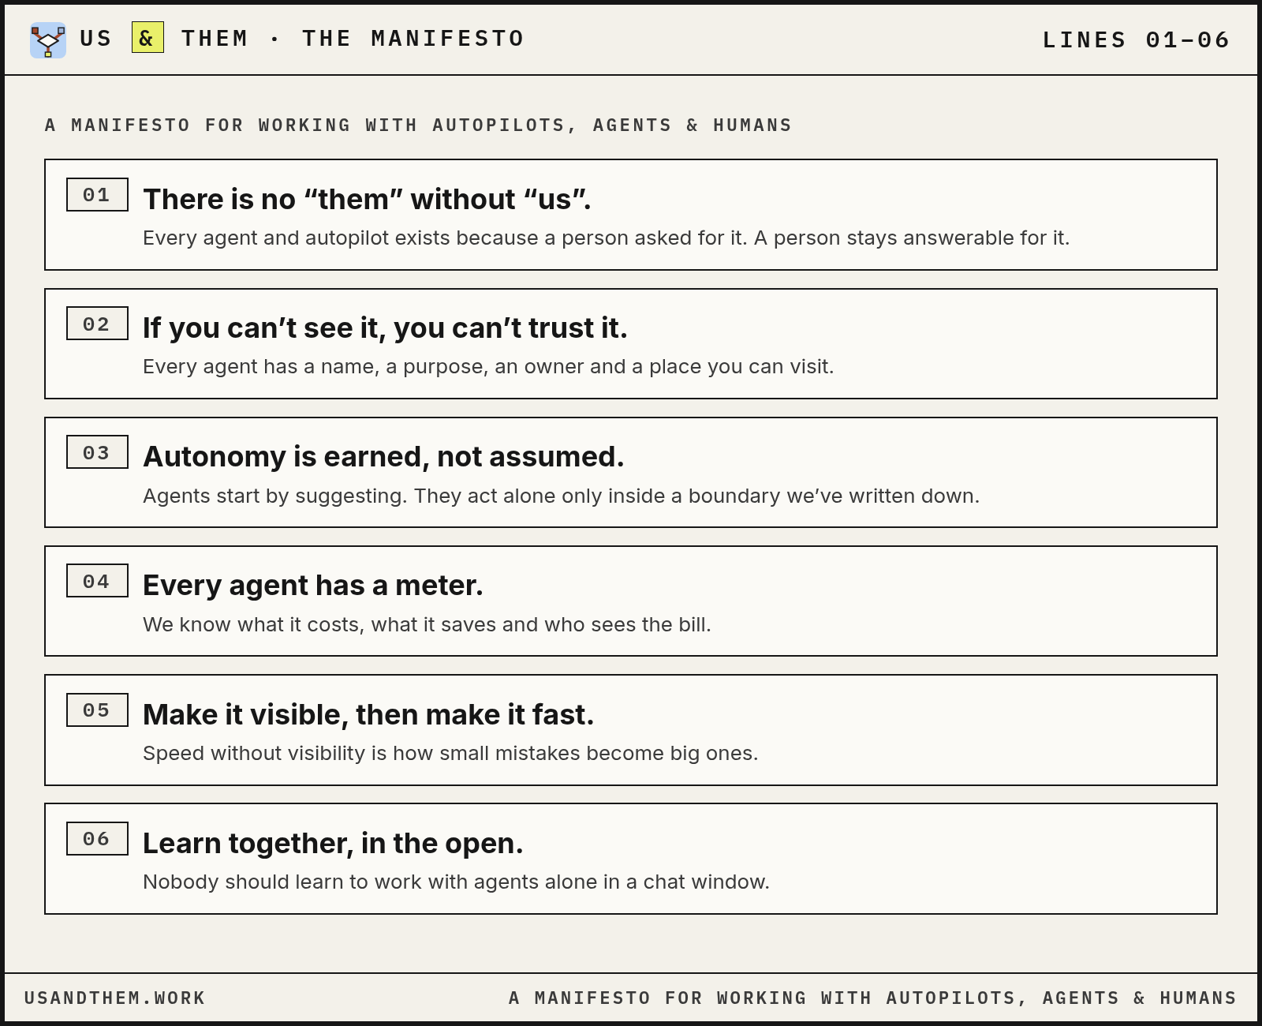The height and width of the screenshot is (1026, 1262).
Task: Select heading 'Learn together, in the open.'
Action: (x=333, y=844)
